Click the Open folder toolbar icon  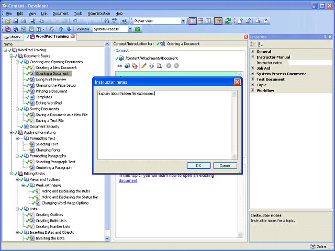click(x=8, y=21)
